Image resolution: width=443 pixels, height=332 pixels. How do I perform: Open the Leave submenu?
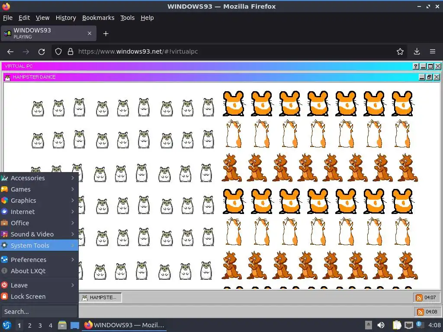[39, 285]
